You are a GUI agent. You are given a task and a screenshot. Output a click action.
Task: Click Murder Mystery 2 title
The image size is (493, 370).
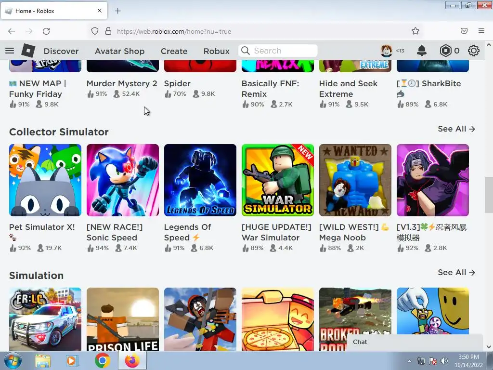[122, 83]
